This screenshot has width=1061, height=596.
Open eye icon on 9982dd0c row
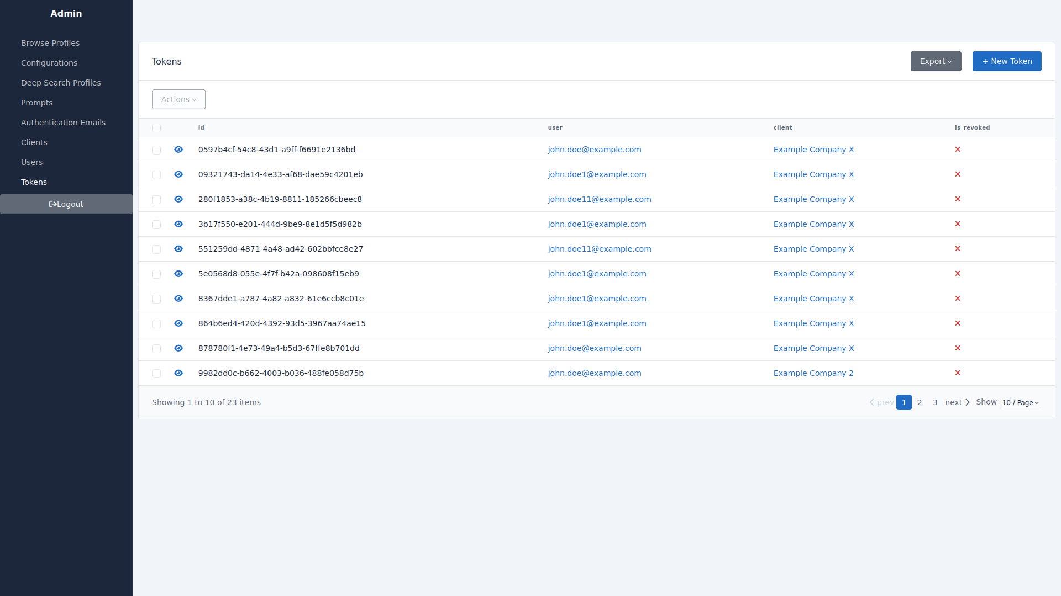tap(178, 373)
